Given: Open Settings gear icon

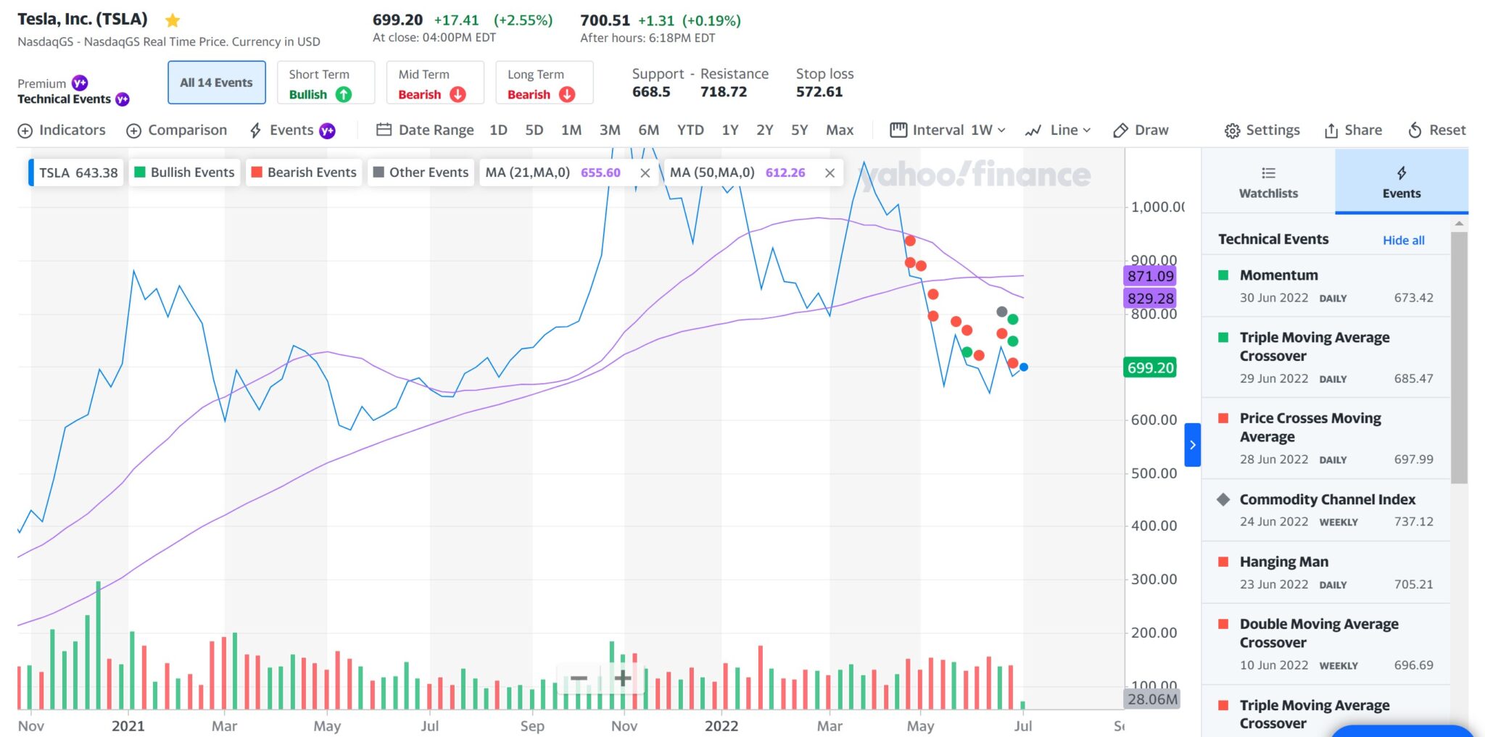Looking at the screenshot, I should (1232, 131).
